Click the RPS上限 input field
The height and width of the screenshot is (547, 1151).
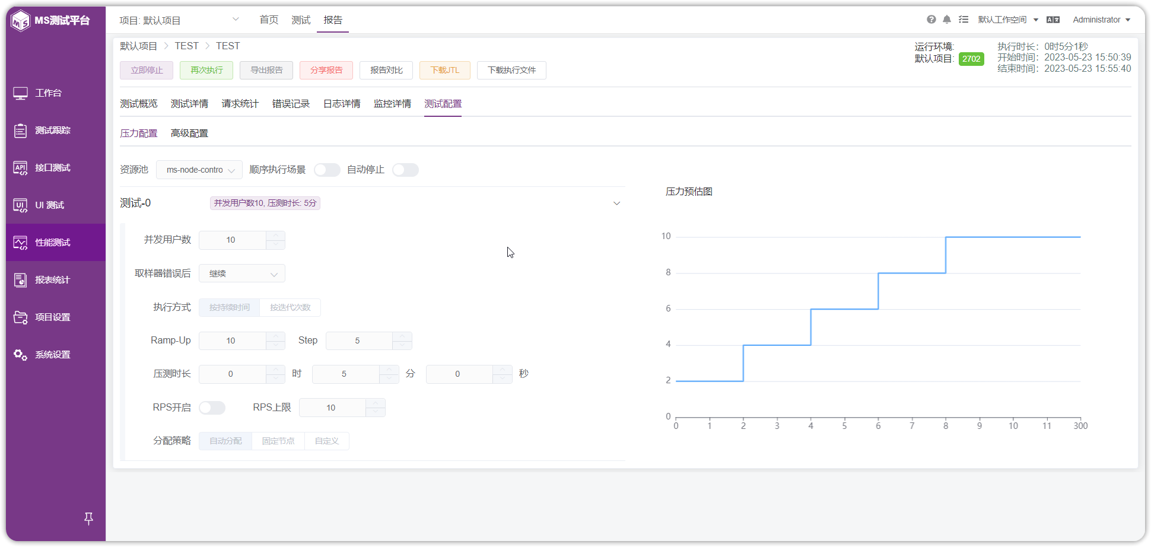[332, 408]
